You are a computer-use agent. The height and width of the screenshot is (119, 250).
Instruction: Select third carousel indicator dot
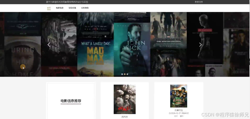[x=127, y=74]
